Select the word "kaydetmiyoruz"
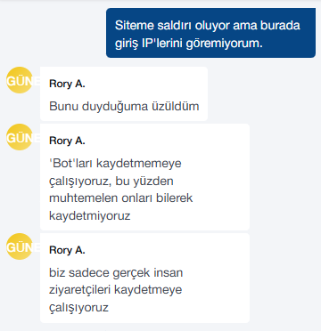The width and height of the screenshot is (321, 331). (x=90, y=216)
